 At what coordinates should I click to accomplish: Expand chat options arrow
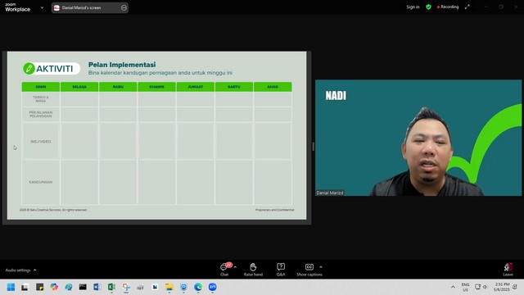coord(235,267)
